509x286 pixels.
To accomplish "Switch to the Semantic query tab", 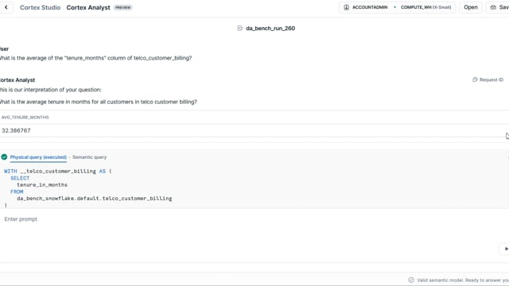I will 90,157.
